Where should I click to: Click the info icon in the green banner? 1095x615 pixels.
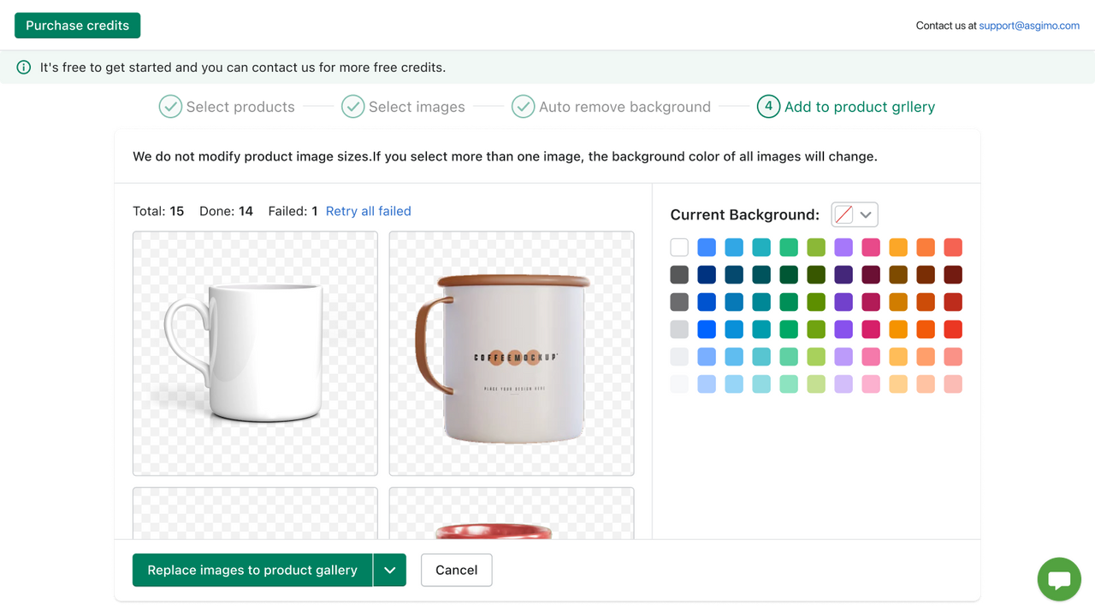tap(24, 67)
